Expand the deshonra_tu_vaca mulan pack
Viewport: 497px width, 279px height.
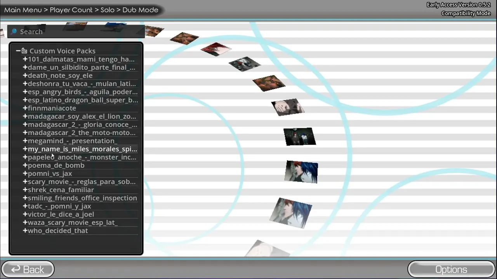click(x=25, y=83)
